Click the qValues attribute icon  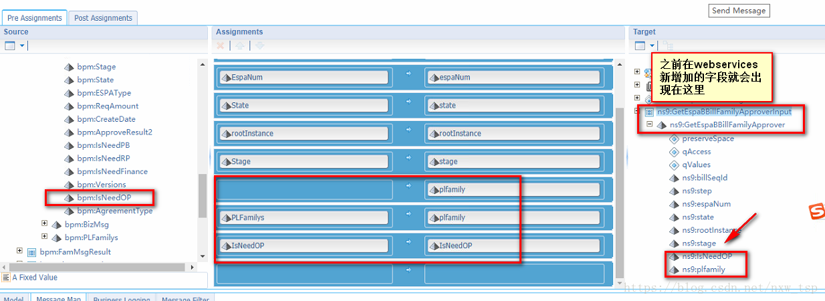pyautogui.click(x=674, y=165)
